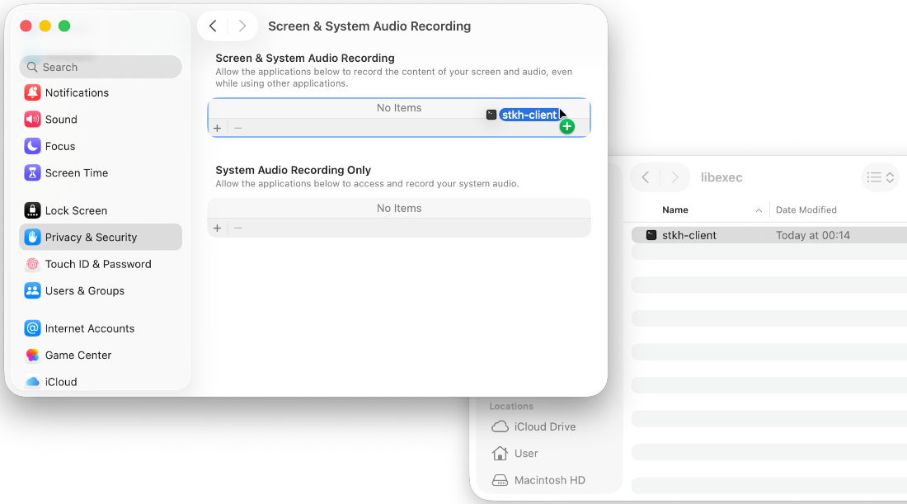The image size is (907, 504).
Task: Add app to Screen & System Audio Recording
Action: (x=218, y=128)
